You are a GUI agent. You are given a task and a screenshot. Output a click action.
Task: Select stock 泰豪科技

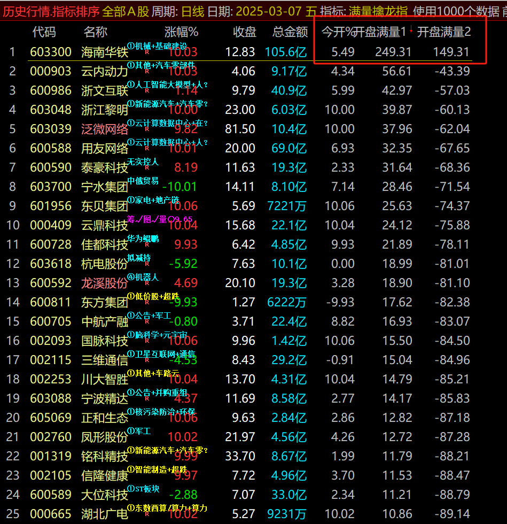[x=105, y=168]
